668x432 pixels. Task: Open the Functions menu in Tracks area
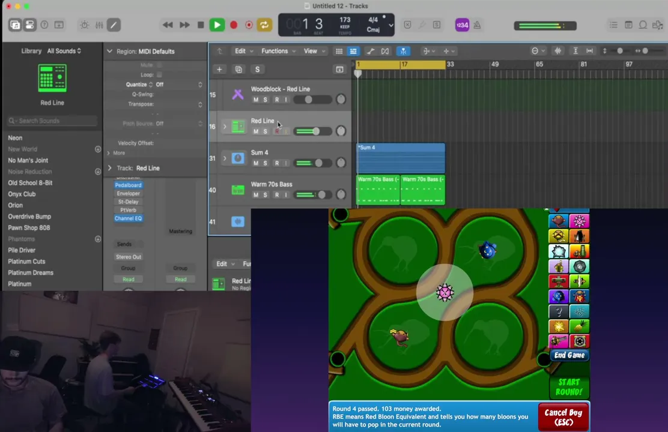278,51
